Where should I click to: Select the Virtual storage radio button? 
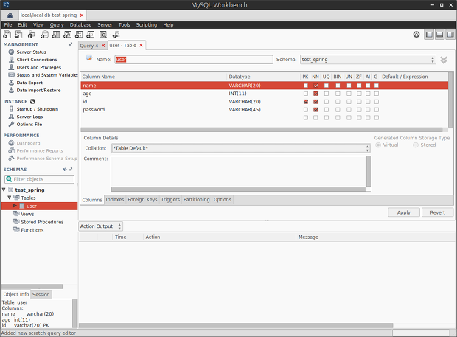coord(378,145)
